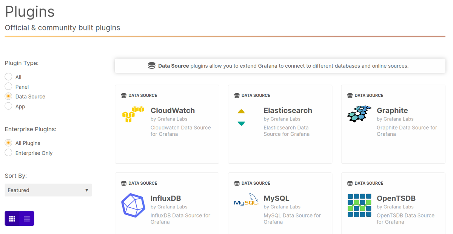Click data source stack icon on InfluxDB card
The width and height of the screenshot is (453, 234).
[x=123, y=184]
